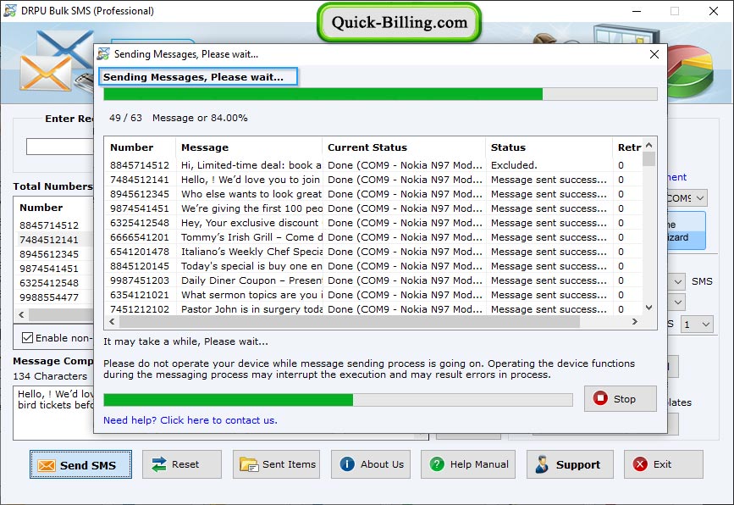Click the dialog list scroll-left arrow
Viewport: 734px width, 505px height.
tap(112, 321)
